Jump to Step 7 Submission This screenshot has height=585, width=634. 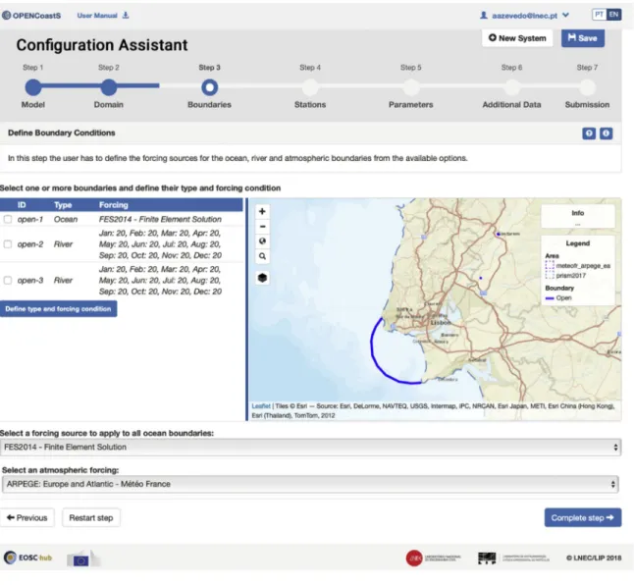(587, 87)
